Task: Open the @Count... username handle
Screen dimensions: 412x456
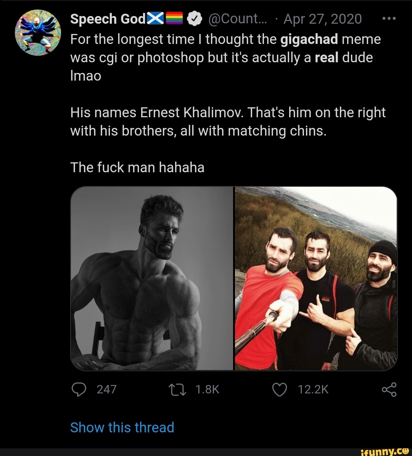Action: [x=233, y=19]
